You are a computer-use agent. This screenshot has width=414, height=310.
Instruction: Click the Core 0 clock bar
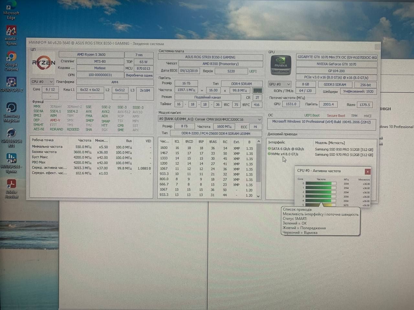(x=321, y=184)
